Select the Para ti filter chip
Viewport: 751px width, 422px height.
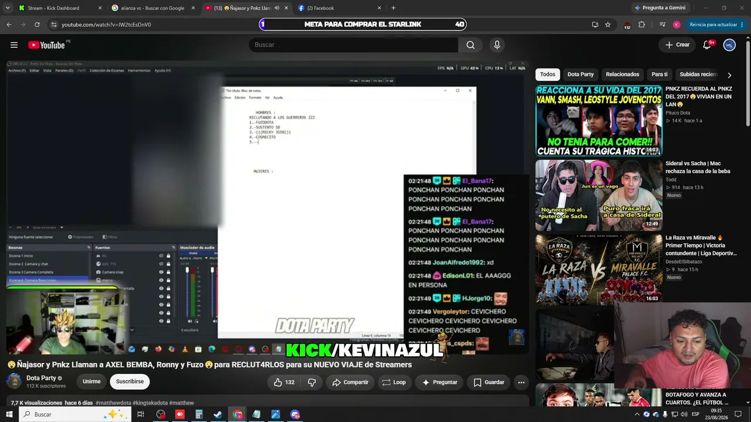pos(659,74)
